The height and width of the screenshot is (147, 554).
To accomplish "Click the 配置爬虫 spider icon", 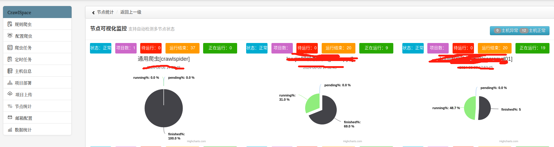I will pyautogui.click(x=10, y=35).
